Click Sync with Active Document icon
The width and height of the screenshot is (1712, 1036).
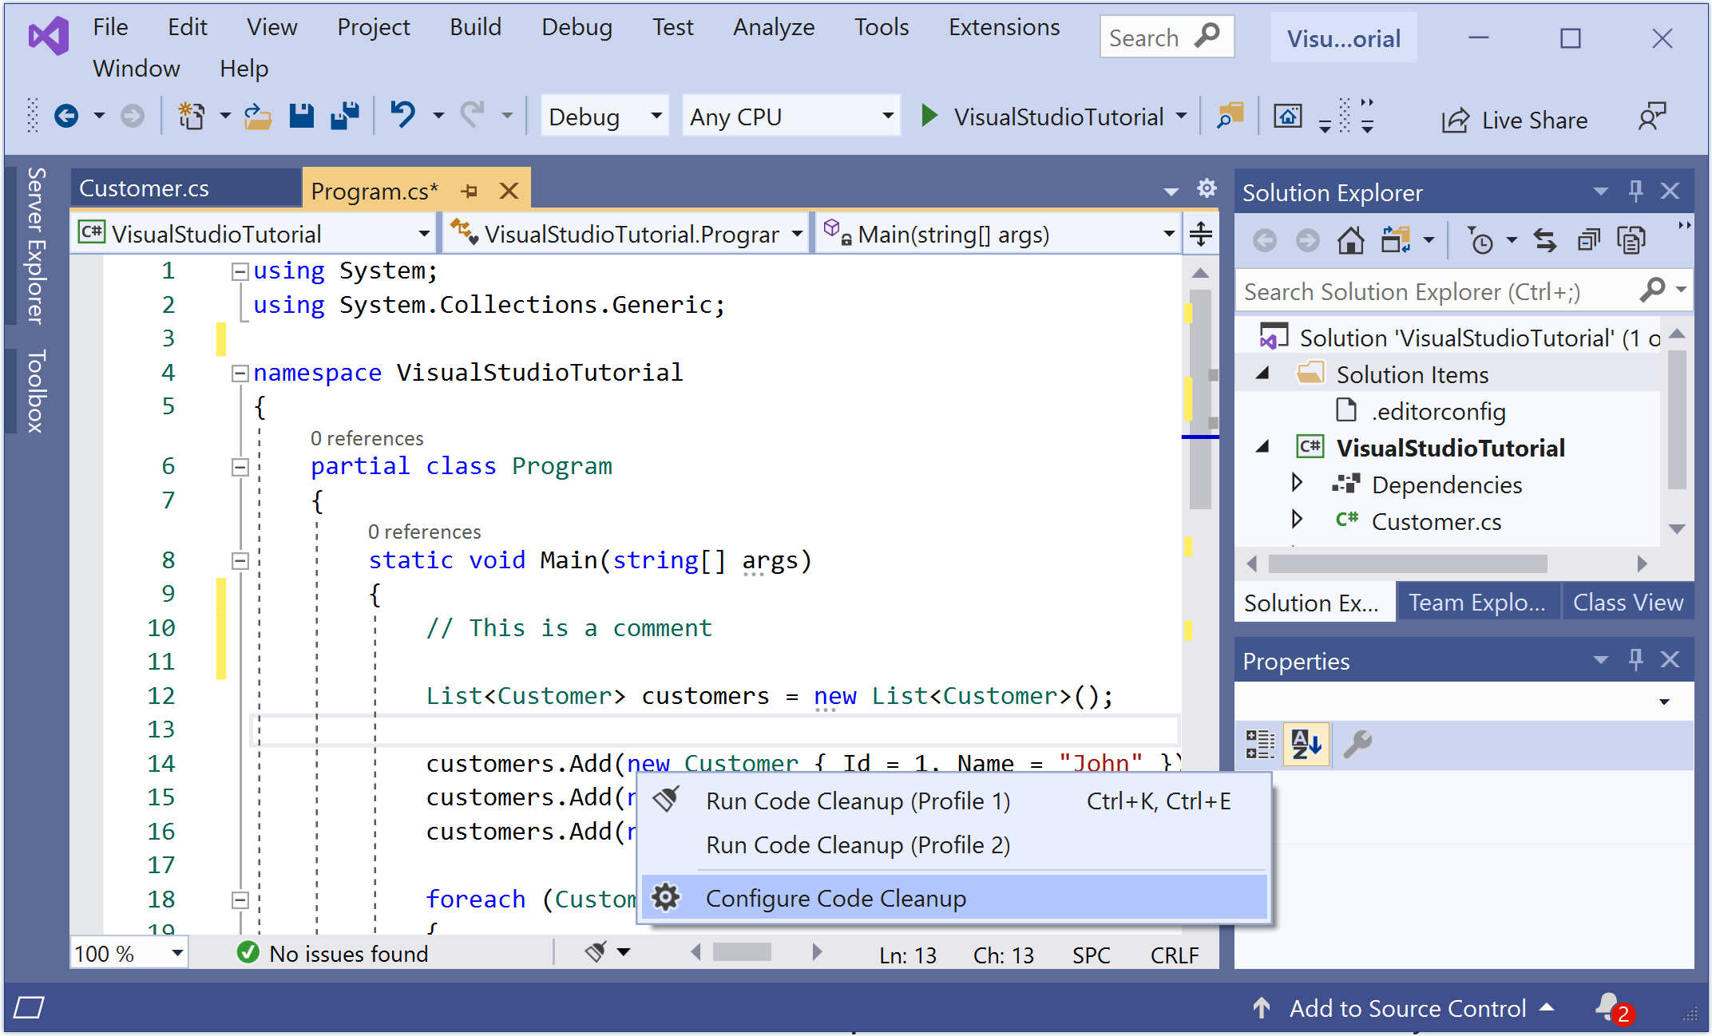[x=1545, y=239]
